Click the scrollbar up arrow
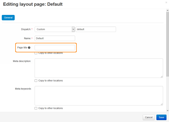 (167, 11)
